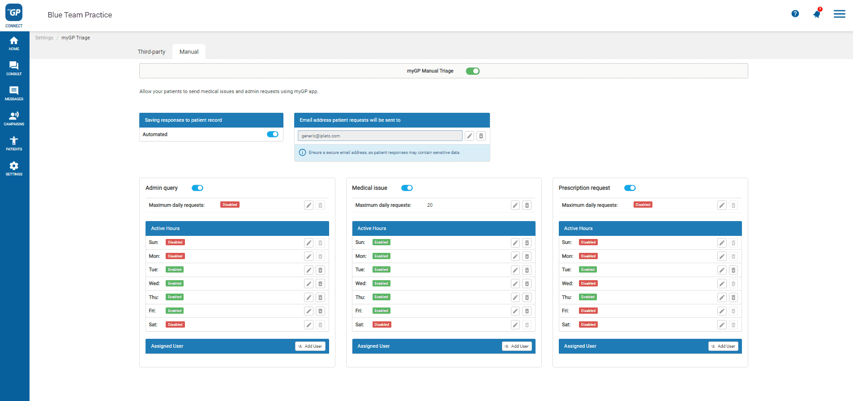The width and height of the screenshot is (853, 401).
Task: Edit Medical issue Saturday hours
Action: click(x=515, y=325)
